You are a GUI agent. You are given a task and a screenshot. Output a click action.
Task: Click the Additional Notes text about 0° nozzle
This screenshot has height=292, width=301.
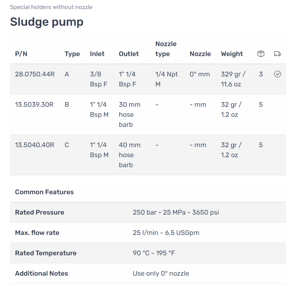pyautogui.click(x=161, y=274)
